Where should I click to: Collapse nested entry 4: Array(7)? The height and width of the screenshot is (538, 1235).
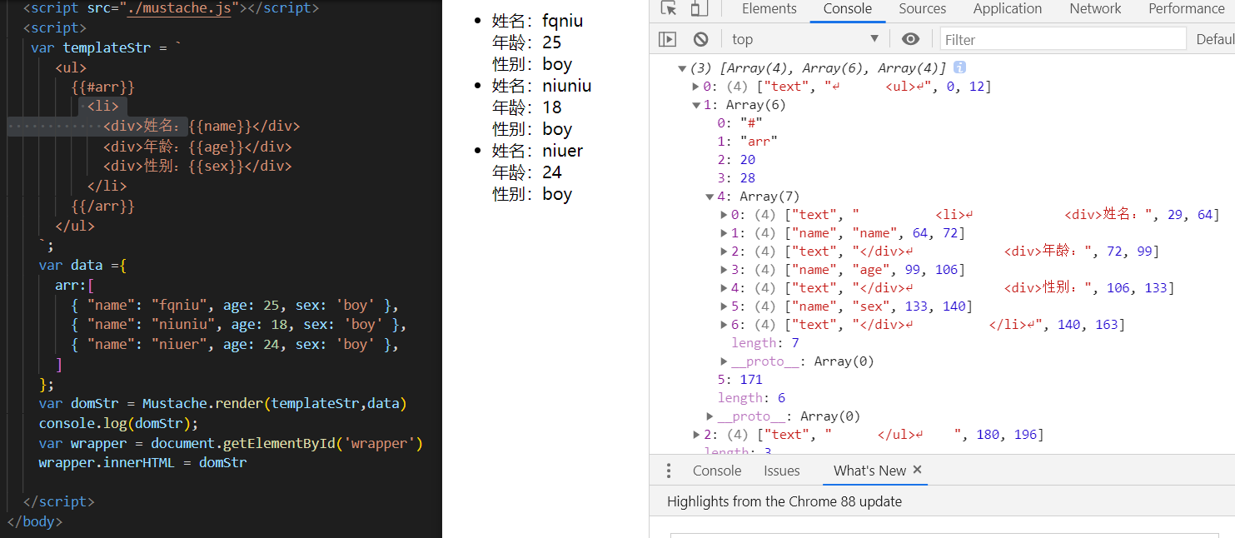point(710,197)
